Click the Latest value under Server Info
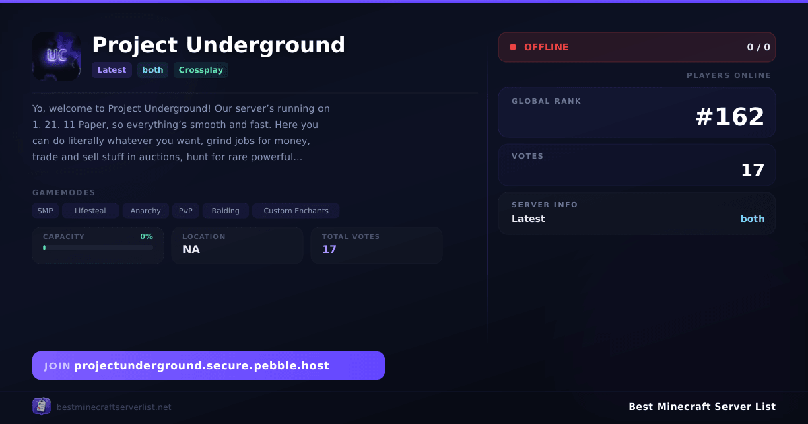The image size is (808, 424). click(x=529, y=219)
